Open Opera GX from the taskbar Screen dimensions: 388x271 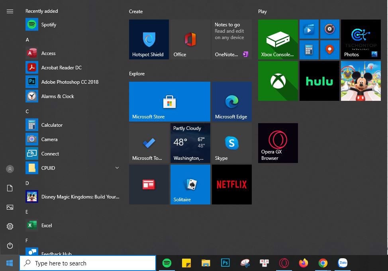pos(284,263)
